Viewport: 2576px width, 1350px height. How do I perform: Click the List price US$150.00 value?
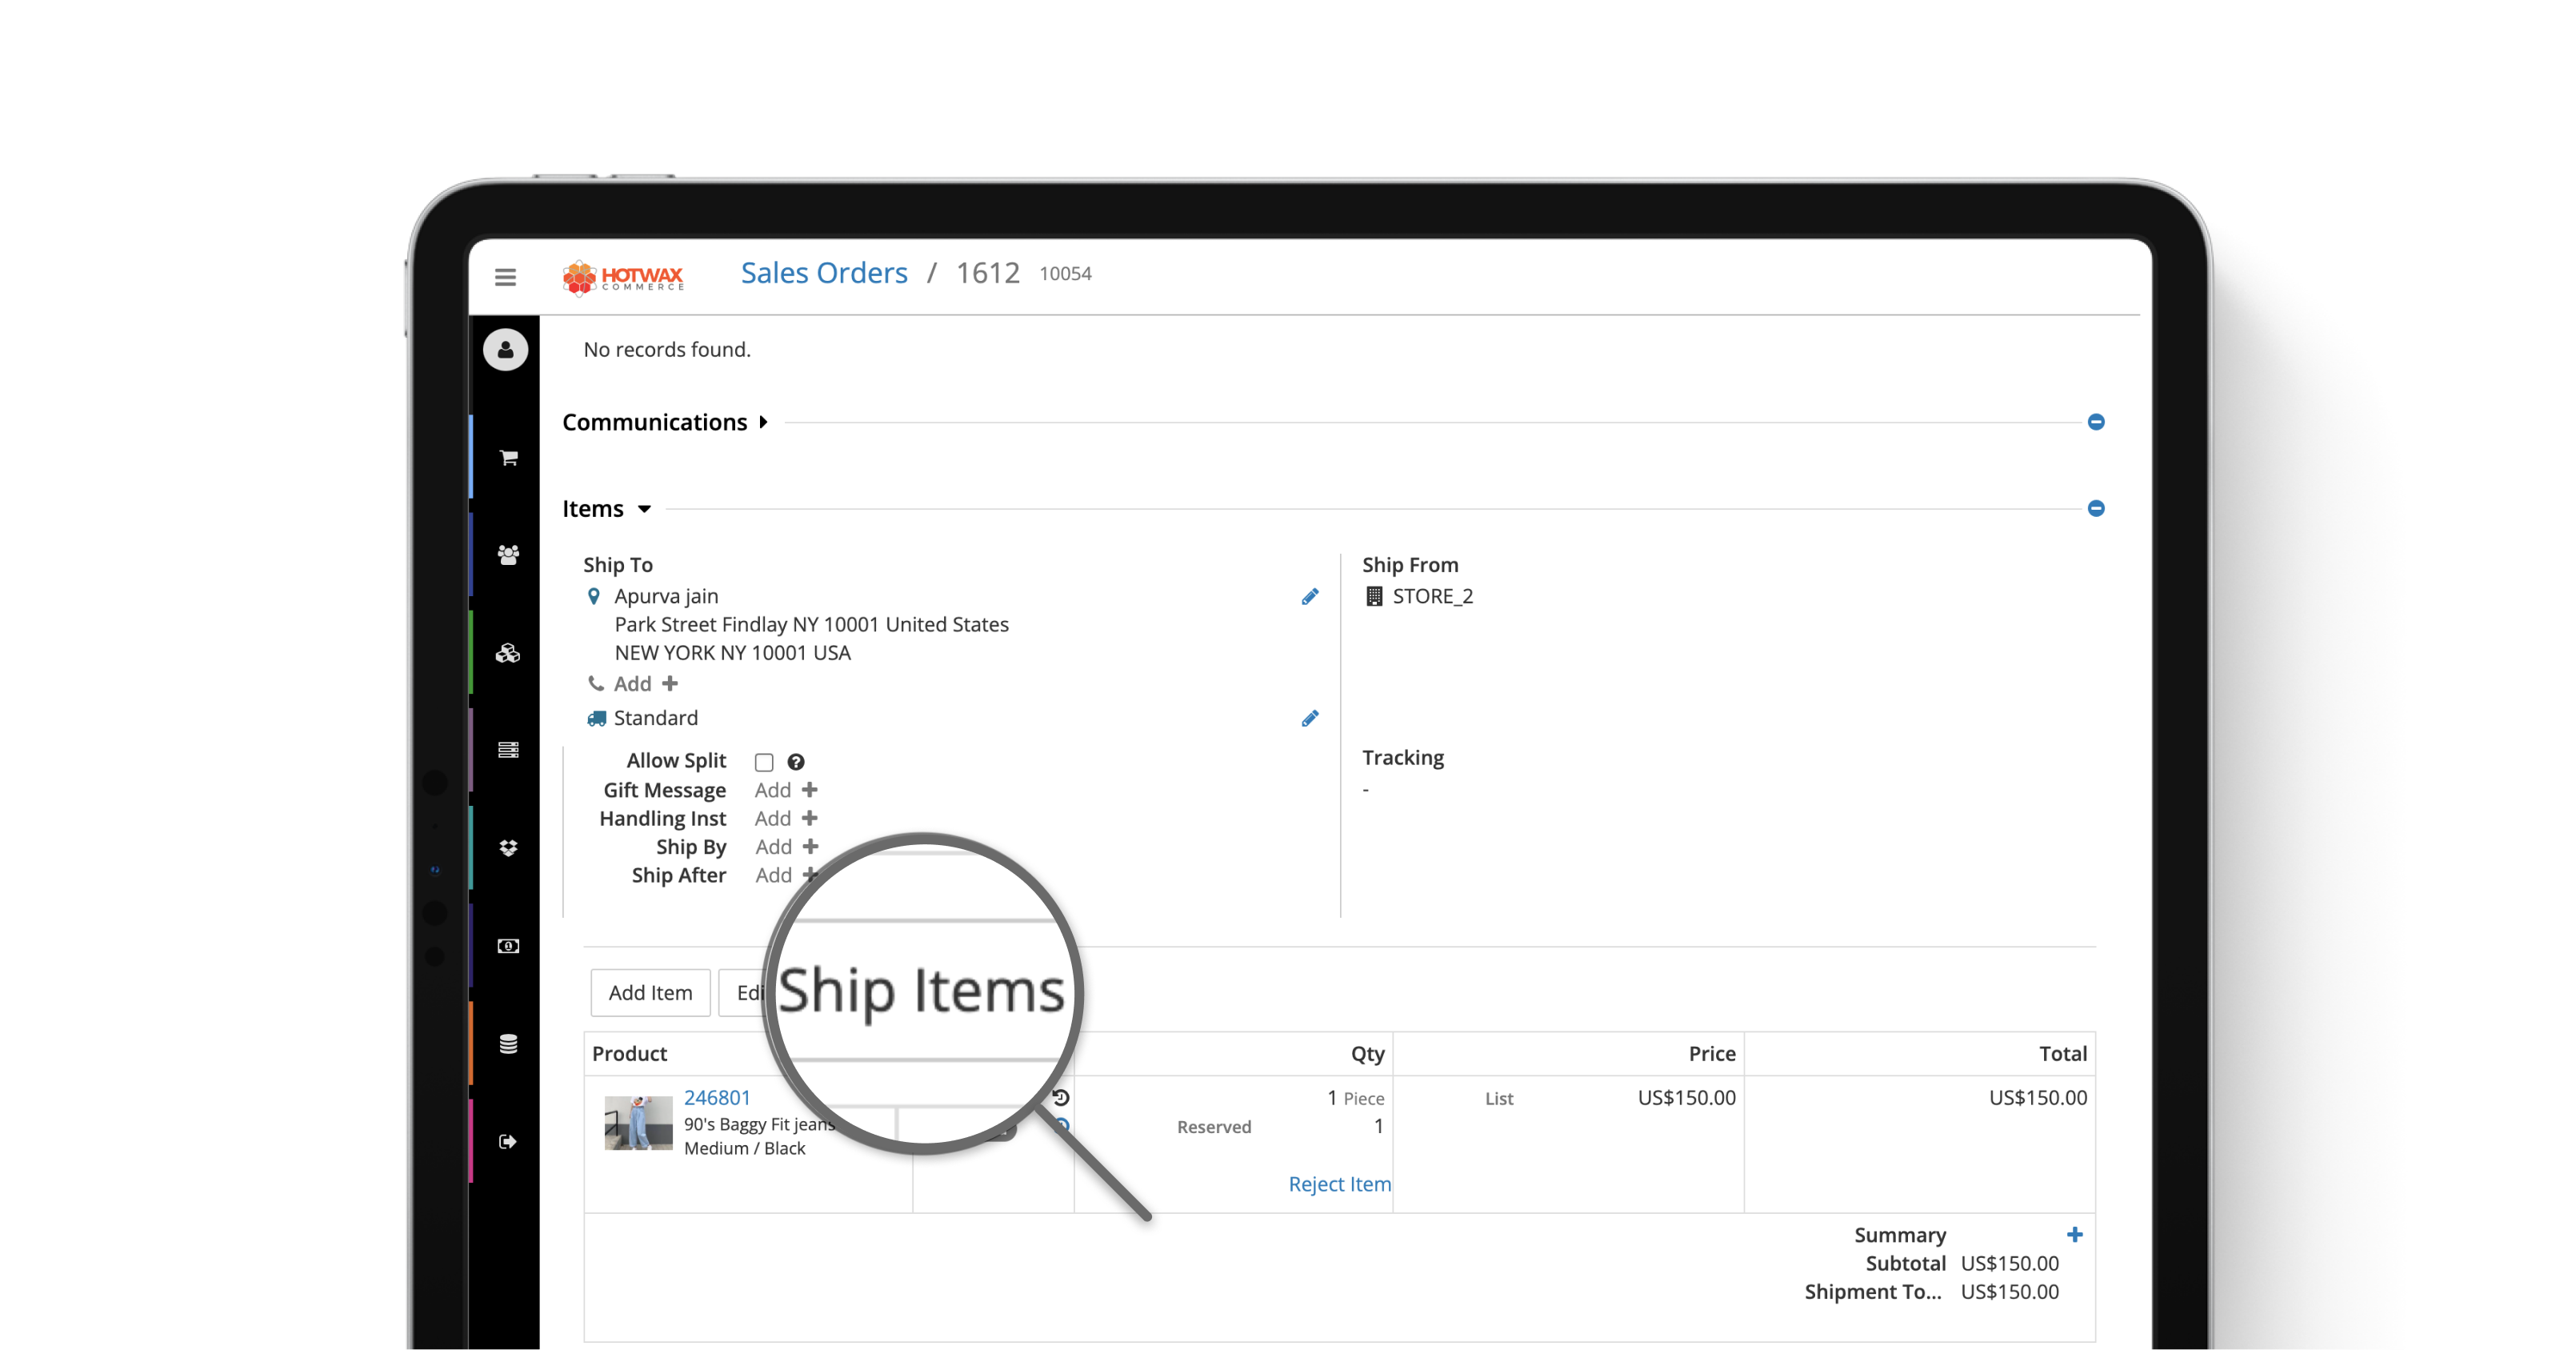click(1687, 1098)
